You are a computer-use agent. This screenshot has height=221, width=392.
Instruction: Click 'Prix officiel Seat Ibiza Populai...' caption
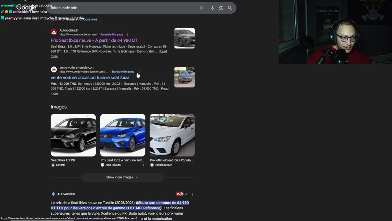point(172,160)
